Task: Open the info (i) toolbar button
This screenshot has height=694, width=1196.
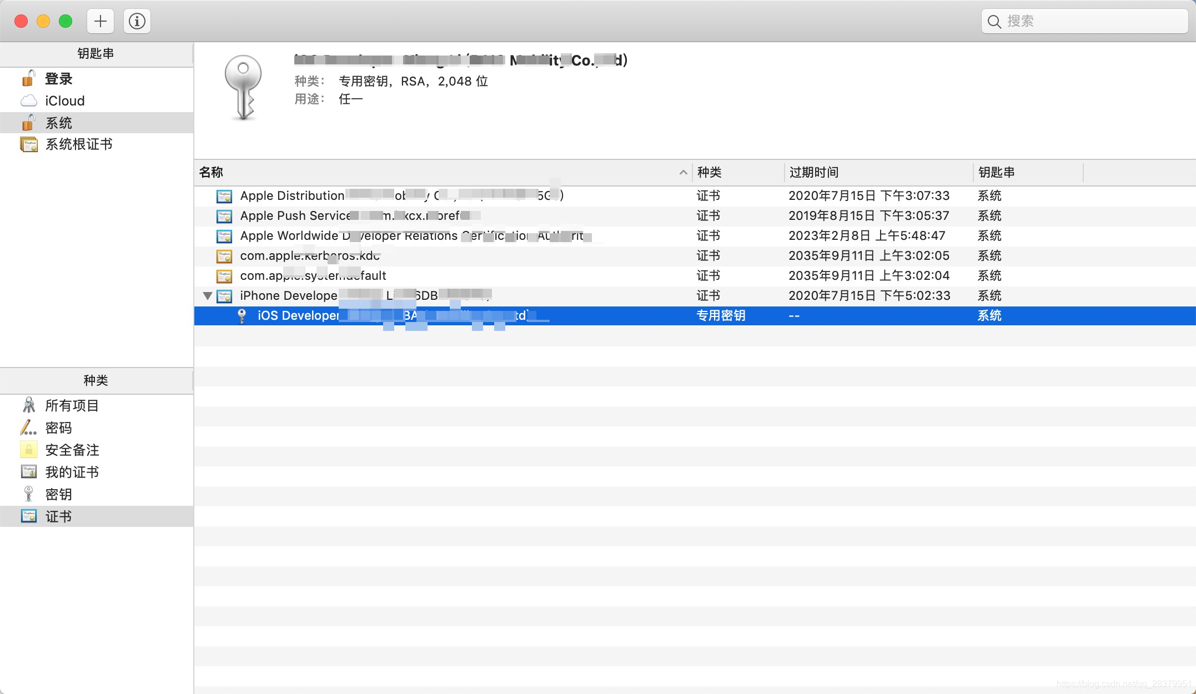Action: pos(137,21)
